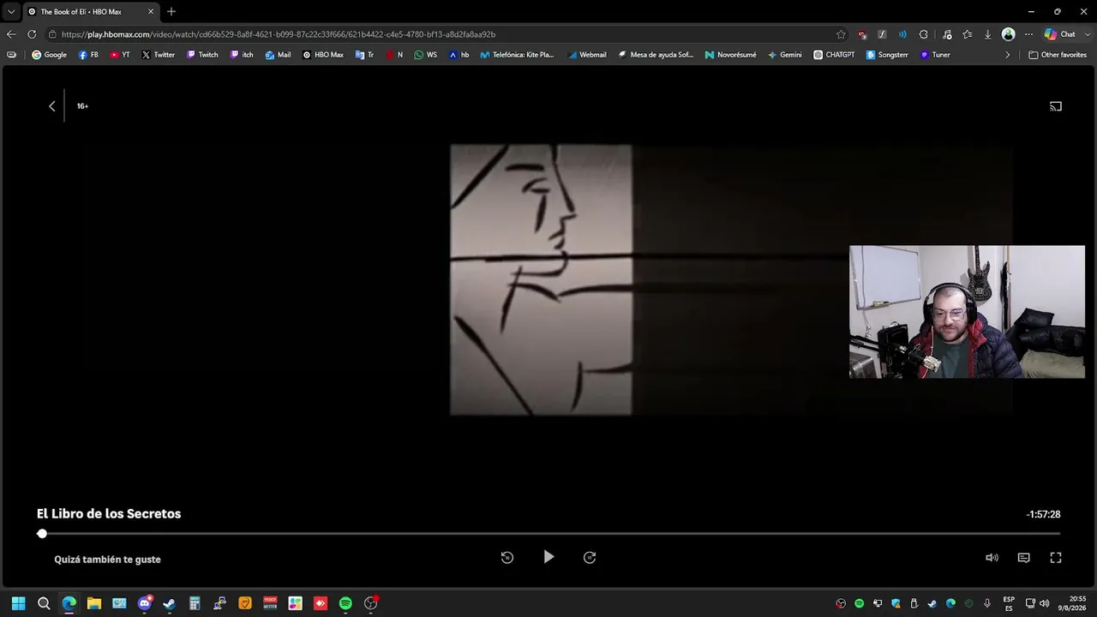Open the Telefónica Kite bookmark
Viewport: 1097px width, 617px height.
click(x=517, y=55)
